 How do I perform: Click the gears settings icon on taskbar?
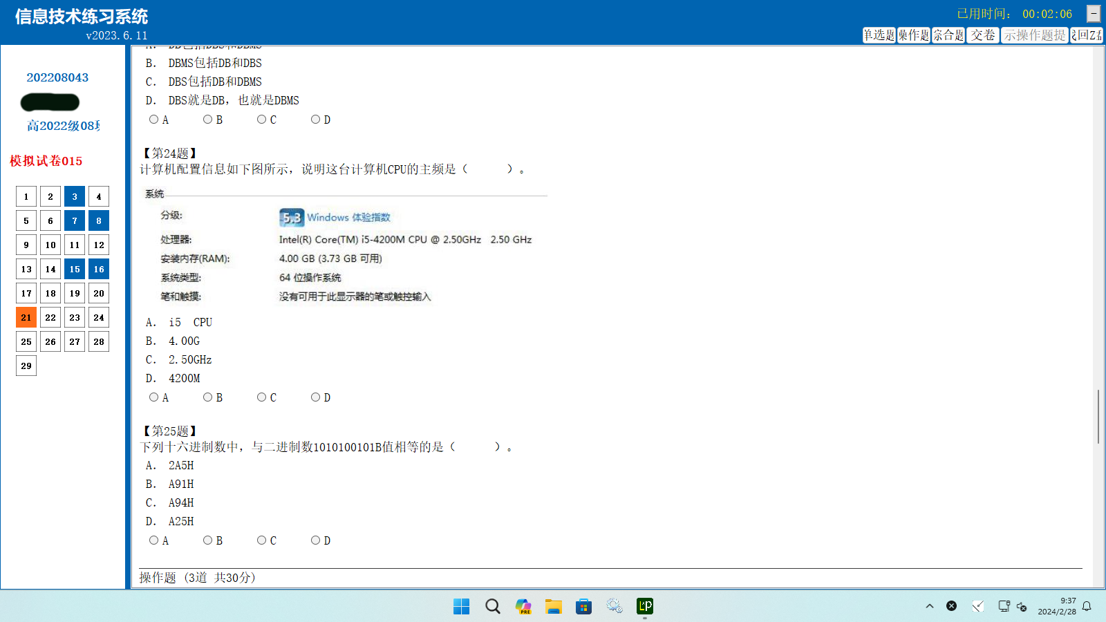tap(615, 606)
